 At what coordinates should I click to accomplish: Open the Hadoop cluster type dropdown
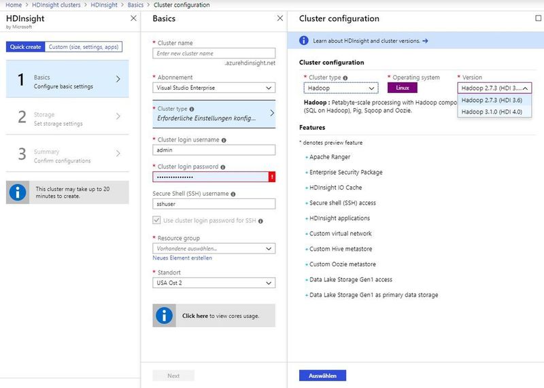point(341,88)
